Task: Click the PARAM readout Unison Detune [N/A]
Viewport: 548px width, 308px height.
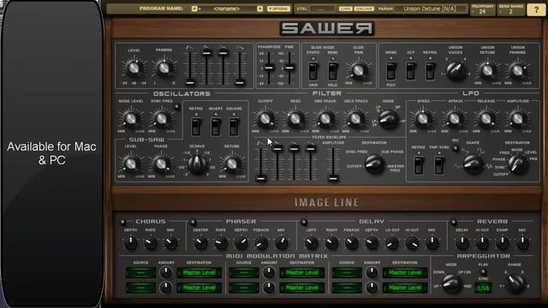Action: point(430,9)
